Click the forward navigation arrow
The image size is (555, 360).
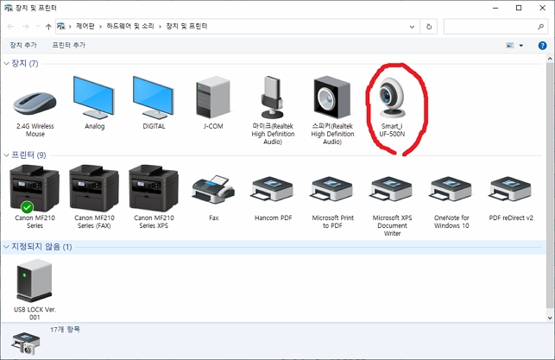(x=26, y=27)
